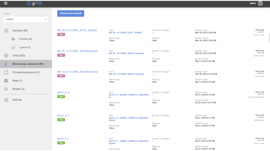Image resolution: width=270 pixels, height=151 pixels.
Task: Click session start Oct 5, 2018 6:13 PM
Action: point(205,95)
